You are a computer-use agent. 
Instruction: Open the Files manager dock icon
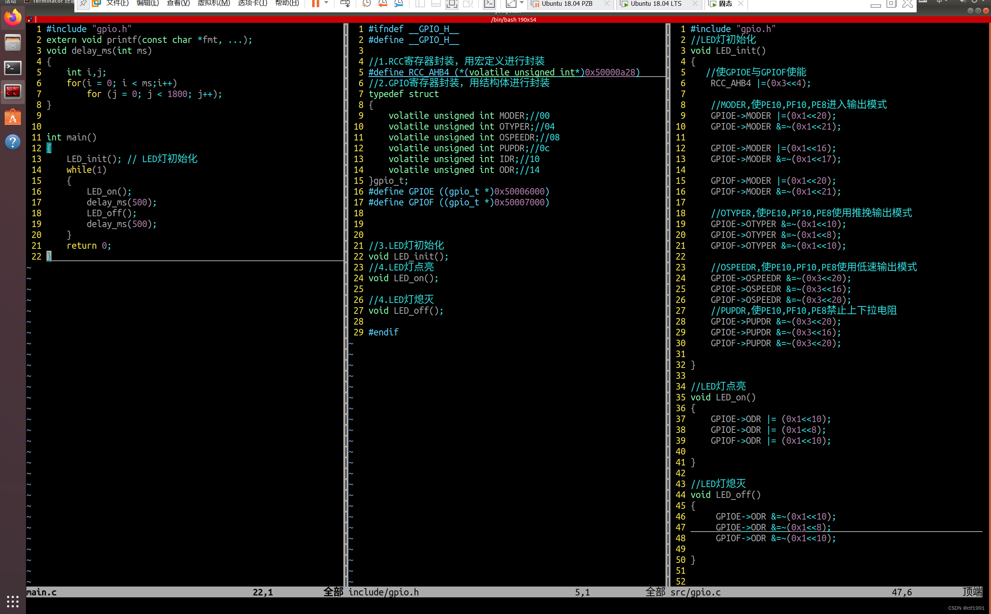[x=13, y=43]
